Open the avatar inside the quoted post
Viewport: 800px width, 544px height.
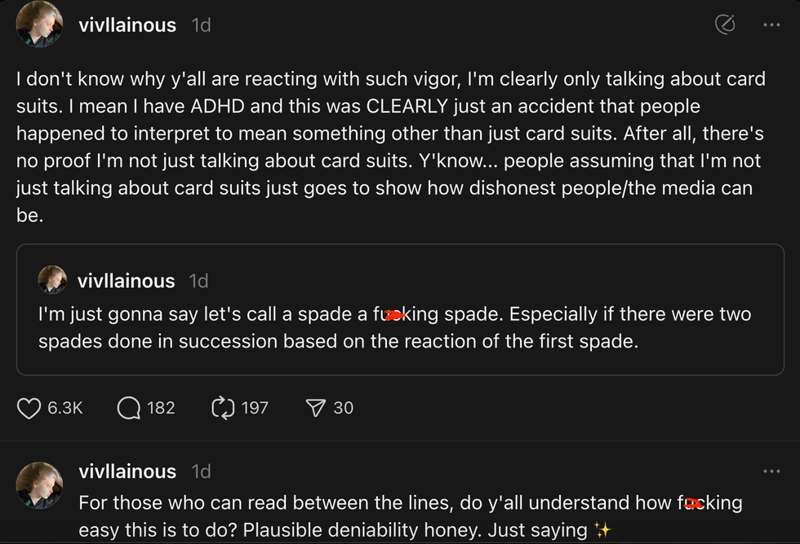tap(52, 280)
